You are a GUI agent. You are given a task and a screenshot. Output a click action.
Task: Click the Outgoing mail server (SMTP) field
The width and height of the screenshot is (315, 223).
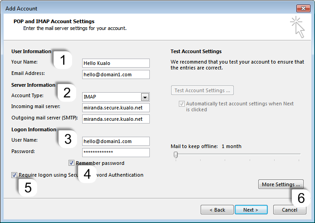pyautogui.click(x=116, y=119)
